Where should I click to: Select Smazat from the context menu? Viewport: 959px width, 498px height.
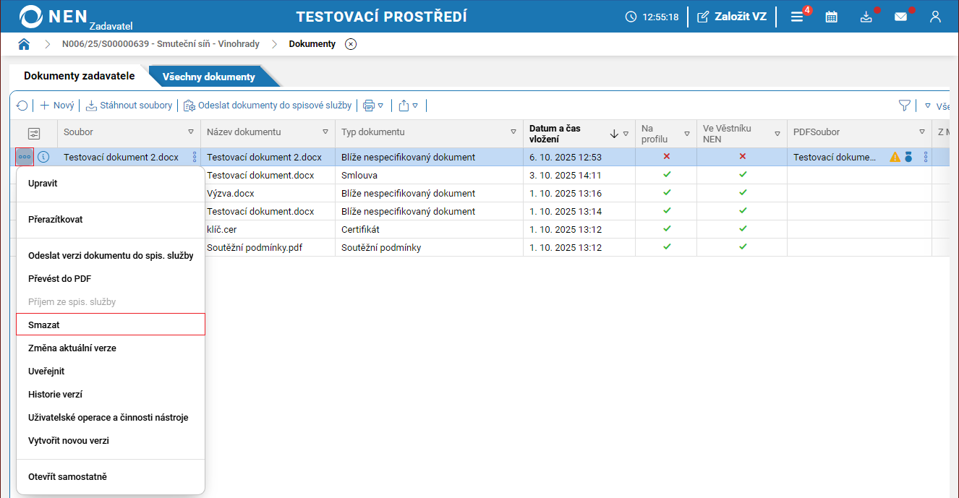(111, 325)
